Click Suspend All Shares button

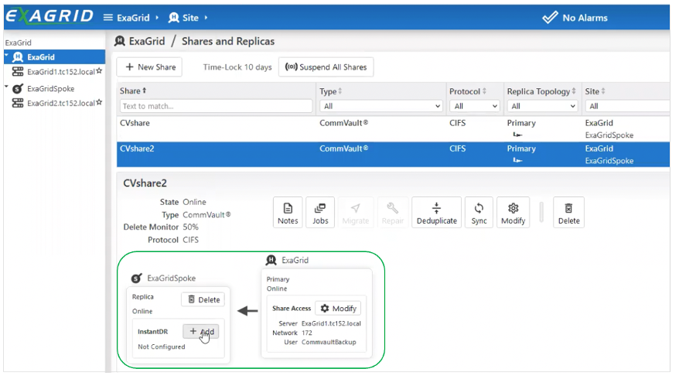tap(326, 67)
